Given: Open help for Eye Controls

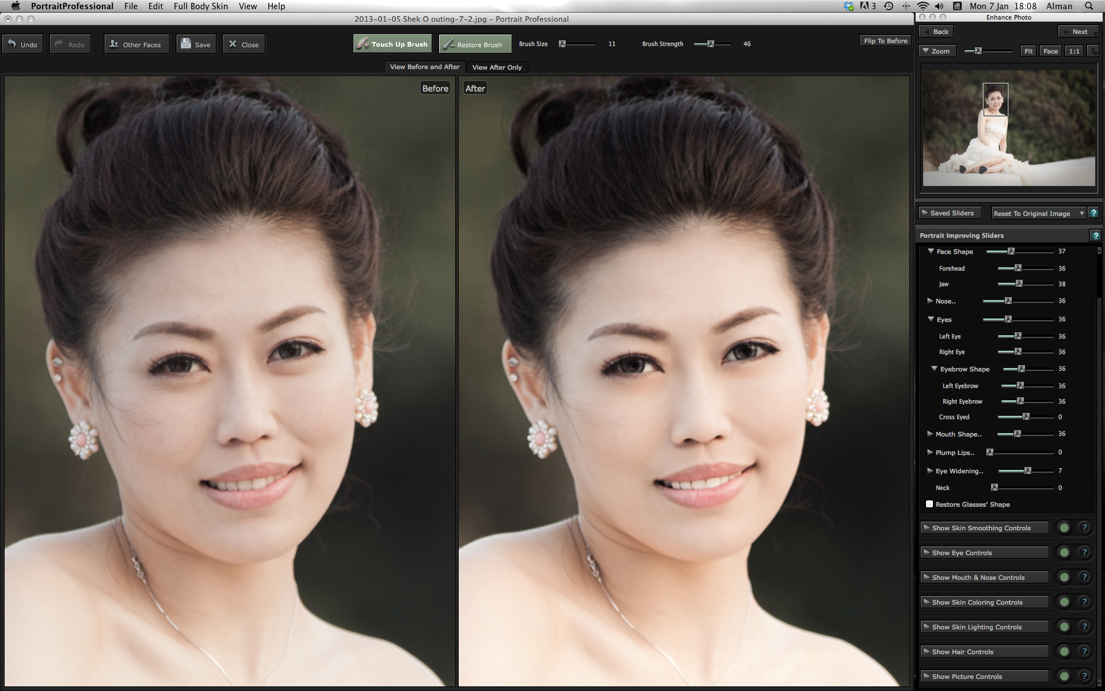Looking at the screenshot, I should (x=1084, y=552).
